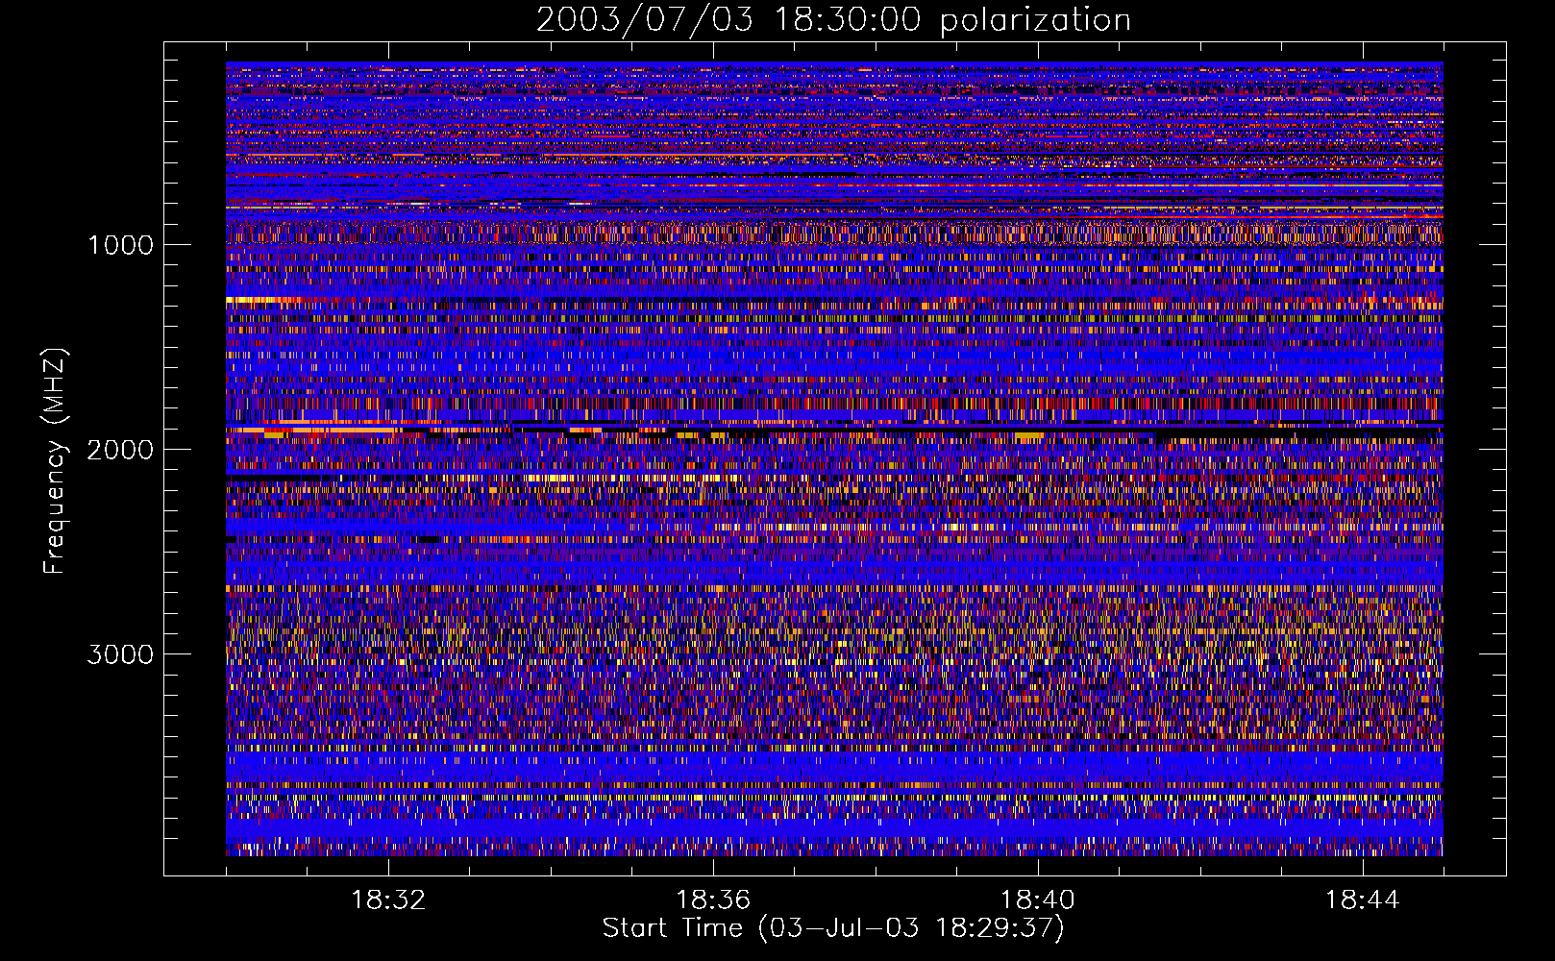
Task: Click the 2000 frequency tick label
Action: point(120,450)
